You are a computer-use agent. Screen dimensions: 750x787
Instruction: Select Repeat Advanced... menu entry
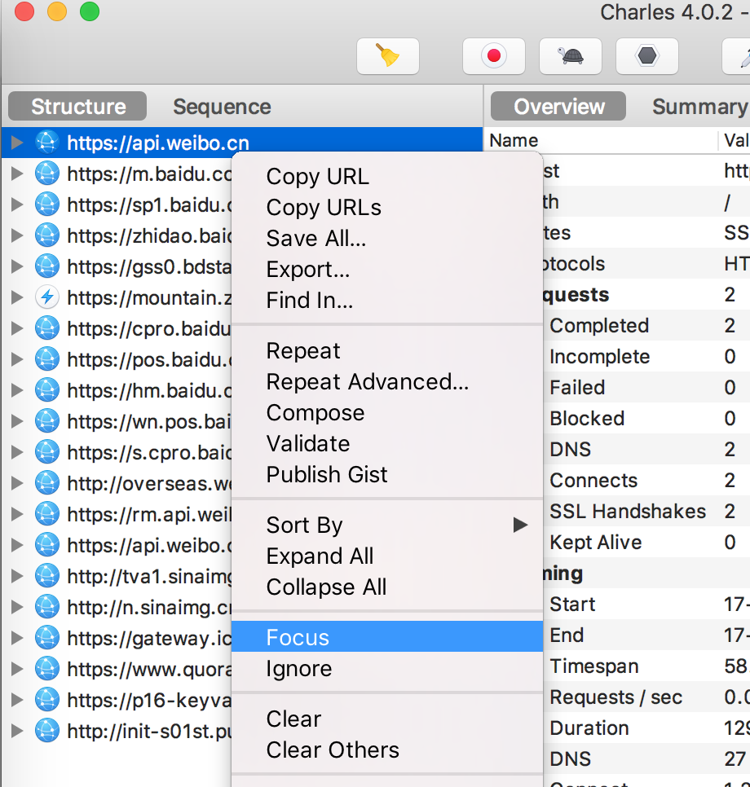(x=386, y=382)
